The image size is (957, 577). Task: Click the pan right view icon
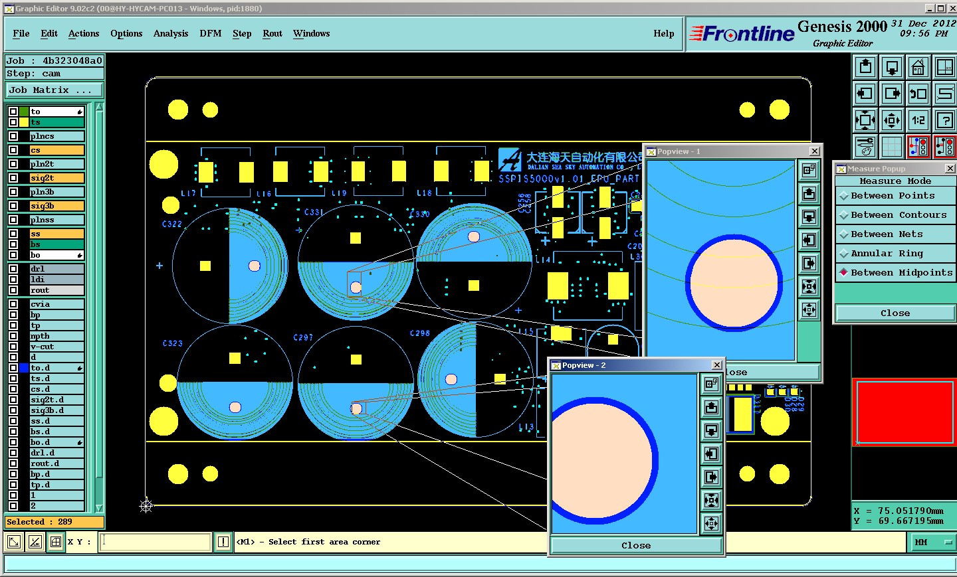(892, 94)
